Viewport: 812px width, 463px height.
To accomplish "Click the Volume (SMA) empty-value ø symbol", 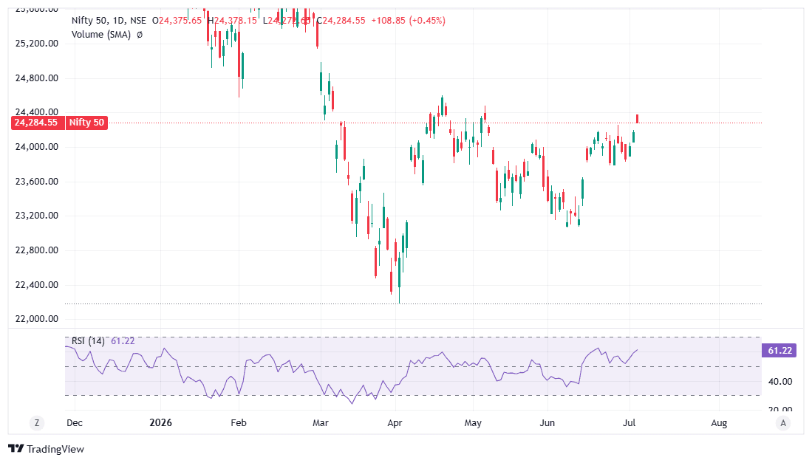I will (x=140, y=35).
